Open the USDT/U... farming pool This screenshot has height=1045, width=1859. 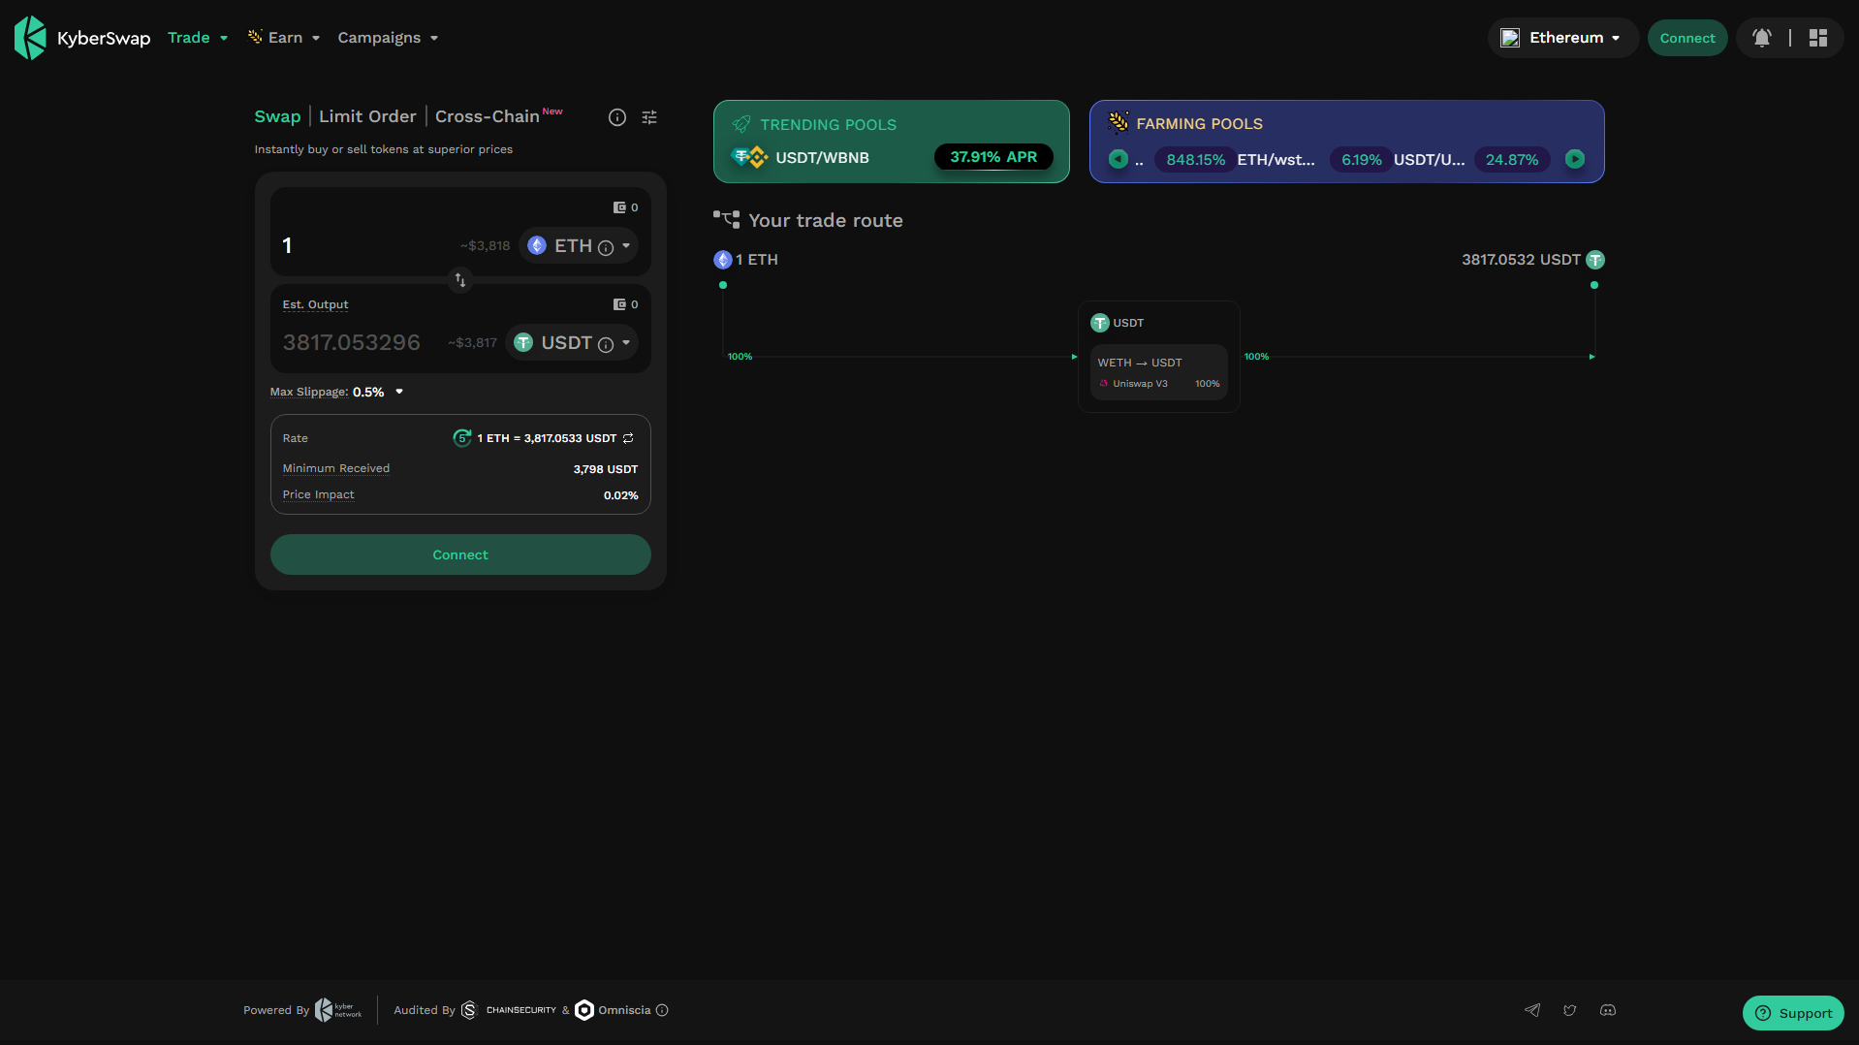1429,160
